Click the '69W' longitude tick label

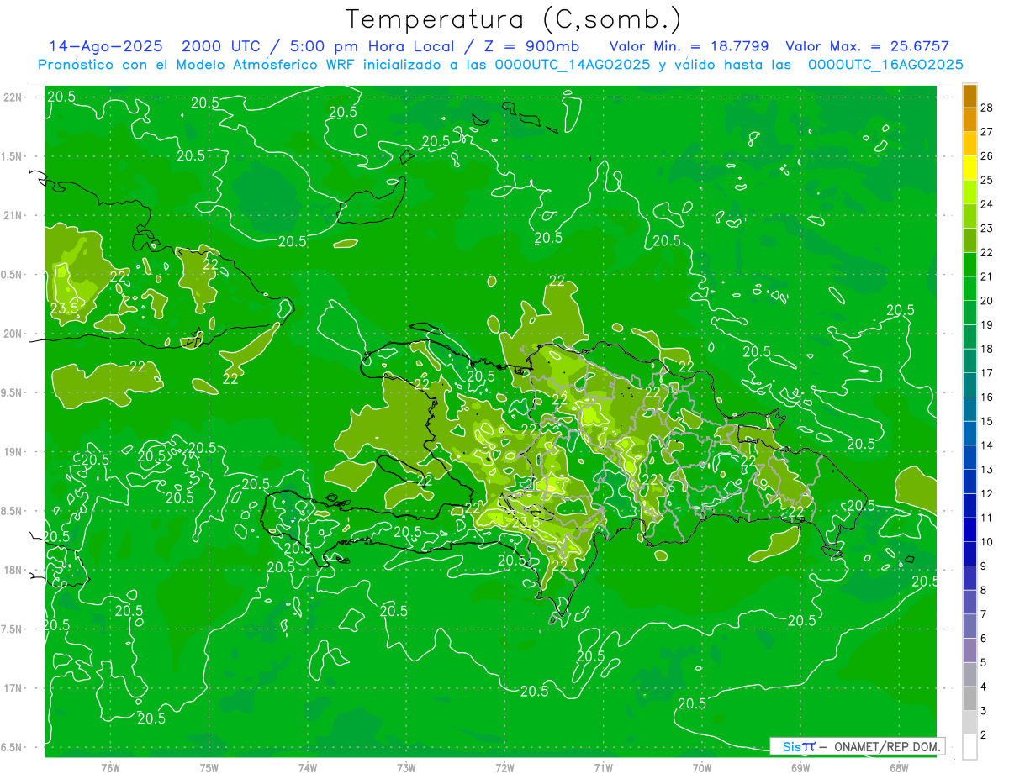coord(800,768)
